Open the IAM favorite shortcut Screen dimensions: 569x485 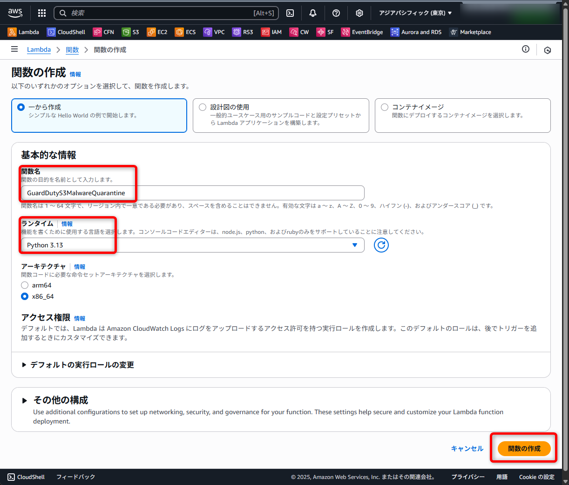tap(271, 32)
